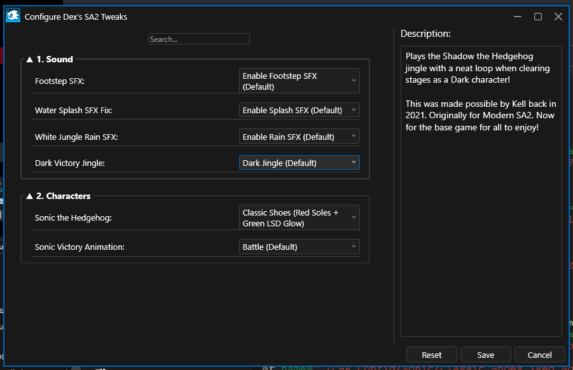The image size is (573, 370).
Task: Click the Footstep SFX label
Action: [60, 81]
